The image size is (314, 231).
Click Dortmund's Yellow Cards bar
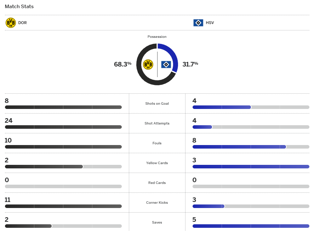coord(63,167)
